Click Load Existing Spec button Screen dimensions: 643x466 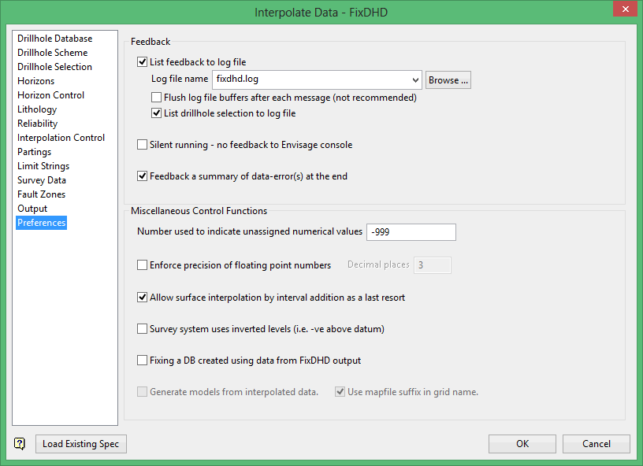[80, 444]
